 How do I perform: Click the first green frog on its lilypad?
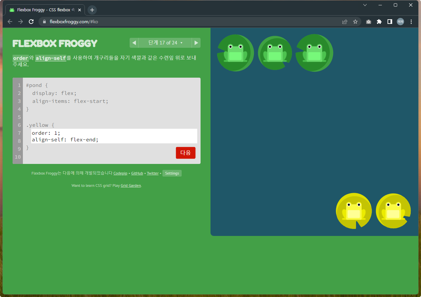[236, 53]
